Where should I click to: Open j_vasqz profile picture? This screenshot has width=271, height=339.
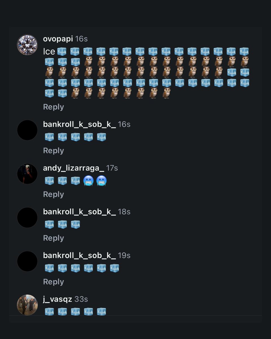[x=27, y=305]
